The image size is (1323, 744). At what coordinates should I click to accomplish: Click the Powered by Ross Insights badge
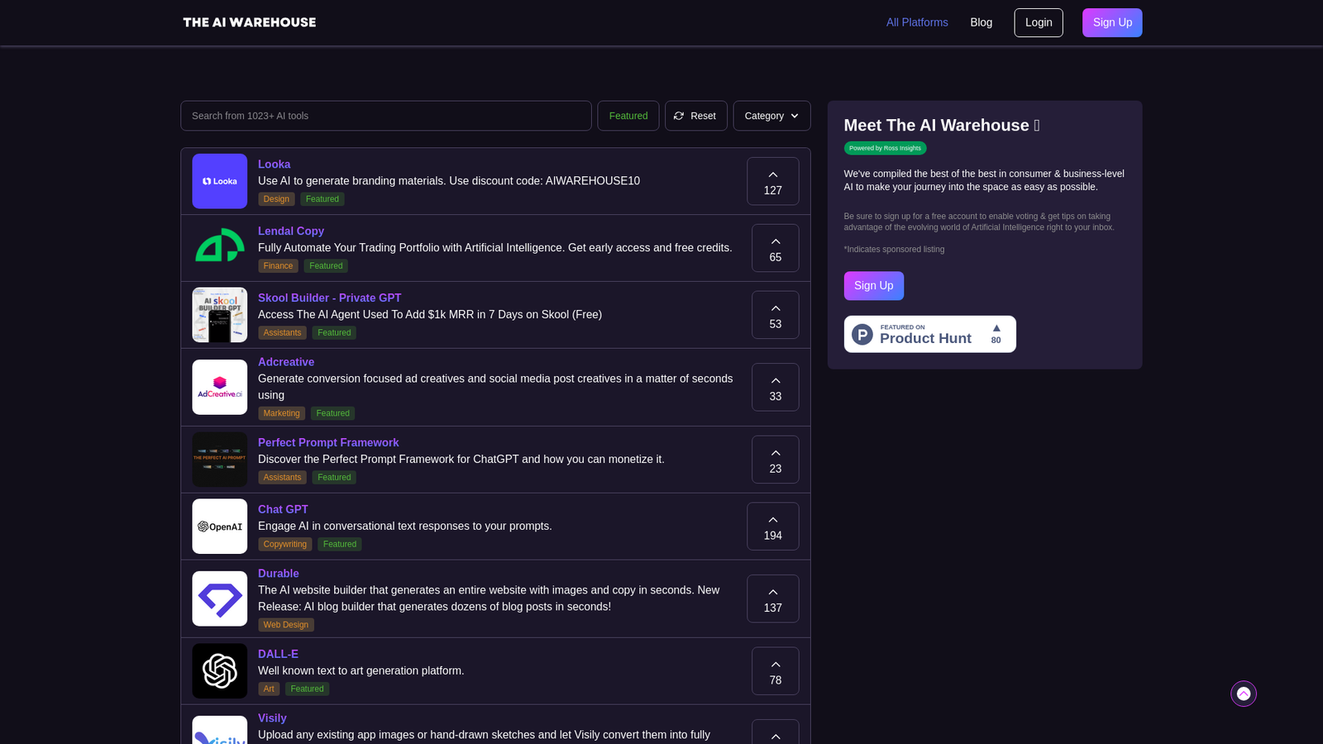[885, 149]
